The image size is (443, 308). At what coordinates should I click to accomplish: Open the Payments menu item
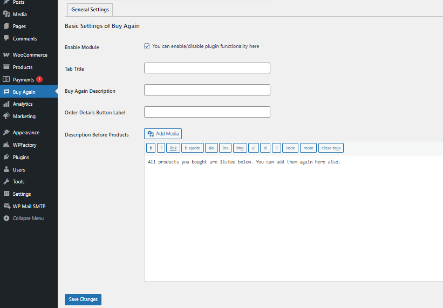(x=23, y=80)
